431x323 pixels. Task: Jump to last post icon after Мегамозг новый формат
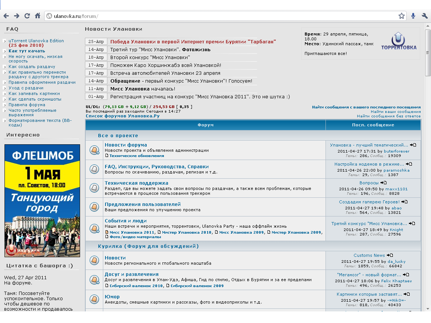point(406,275)
